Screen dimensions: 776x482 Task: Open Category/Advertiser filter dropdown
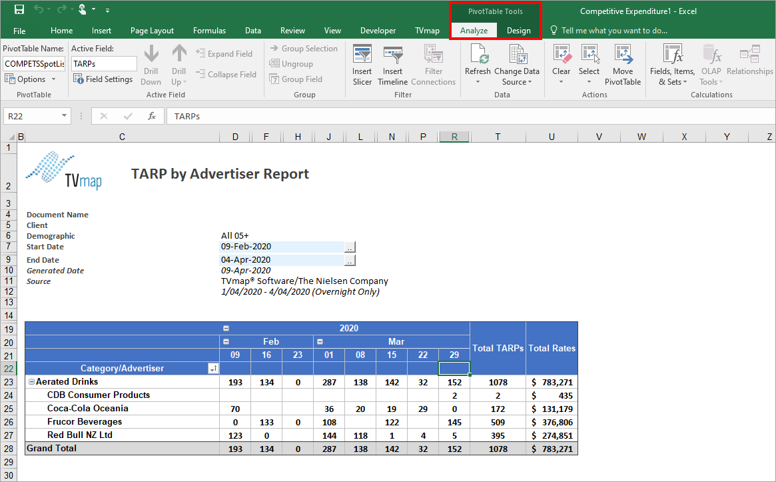click(213, 369)
